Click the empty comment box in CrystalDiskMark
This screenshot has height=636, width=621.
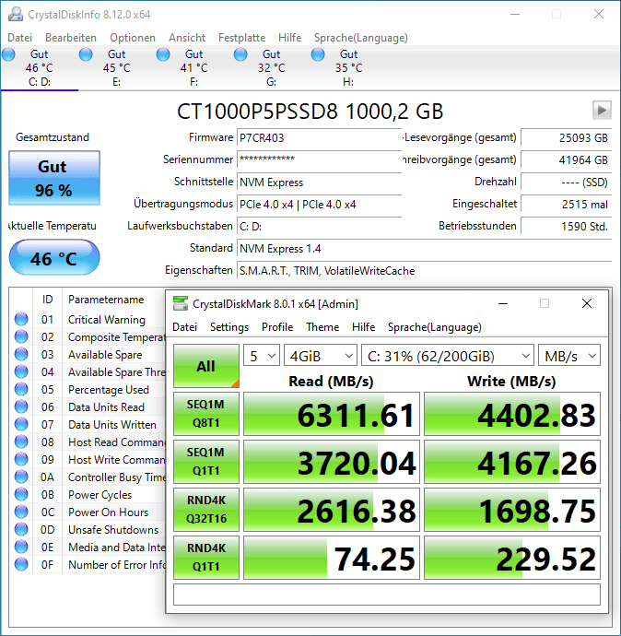[x=387, y=595]
